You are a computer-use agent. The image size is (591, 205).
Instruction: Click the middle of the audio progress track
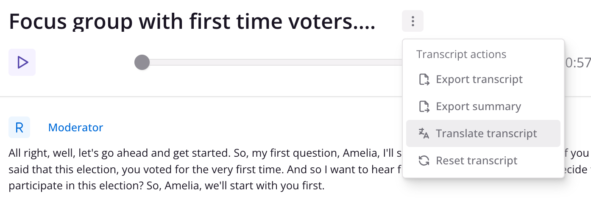coord(272,63)
